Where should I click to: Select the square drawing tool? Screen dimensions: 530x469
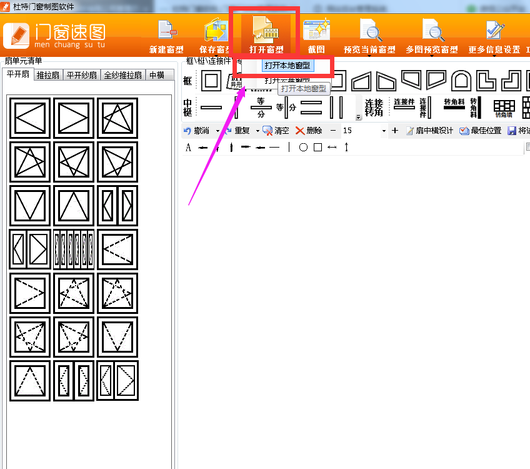pyautogui.click(x=317, y=148)
